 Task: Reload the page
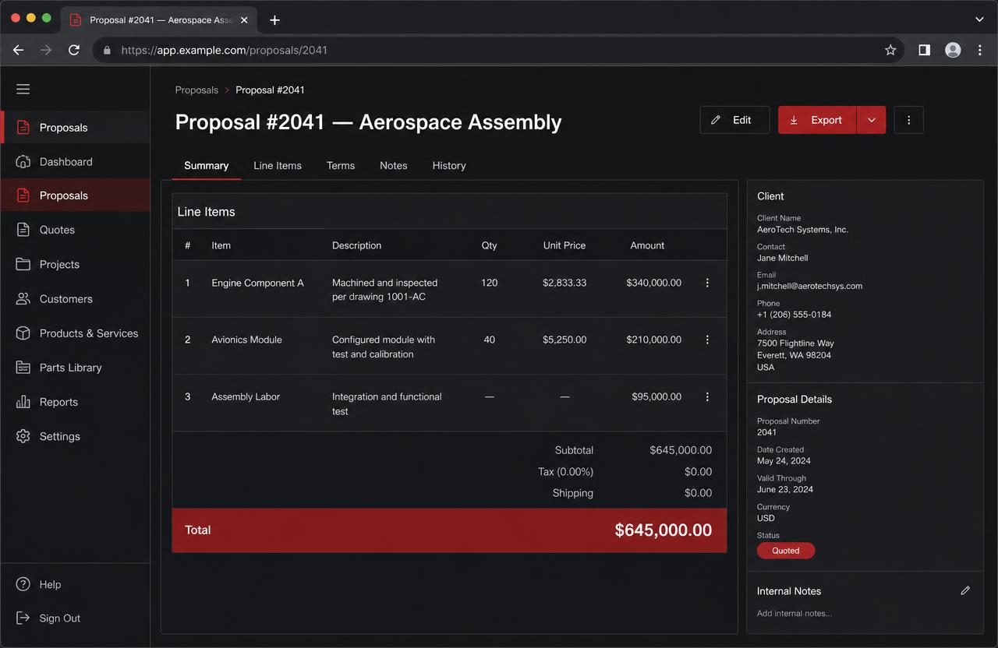tap(74, 50)
